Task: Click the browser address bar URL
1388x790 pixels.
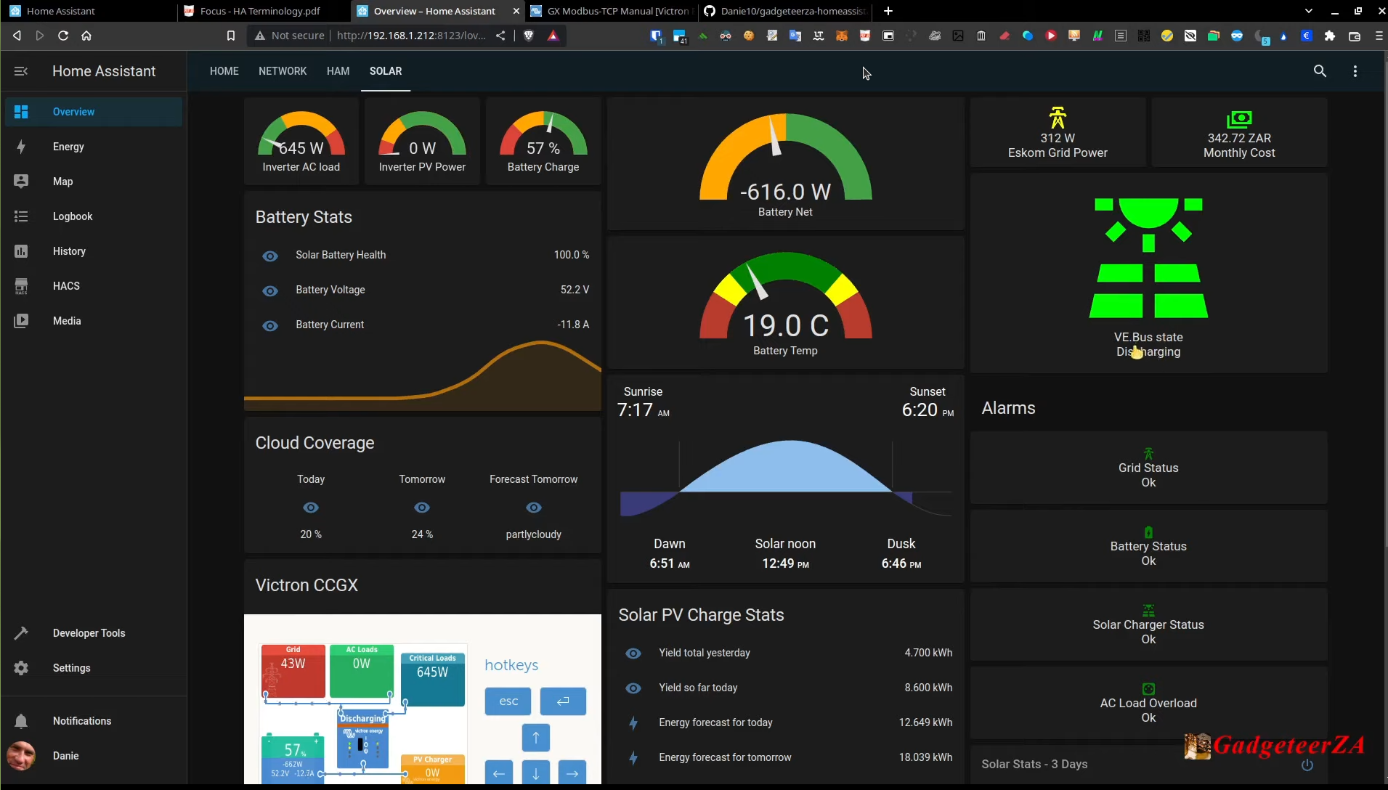Action: tap(411, 36)
